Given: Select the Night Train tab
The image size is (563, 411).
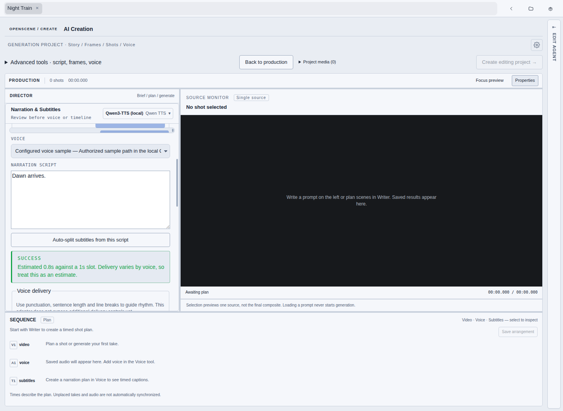Looking at the screenshot, I should click(x=23, y=8).
